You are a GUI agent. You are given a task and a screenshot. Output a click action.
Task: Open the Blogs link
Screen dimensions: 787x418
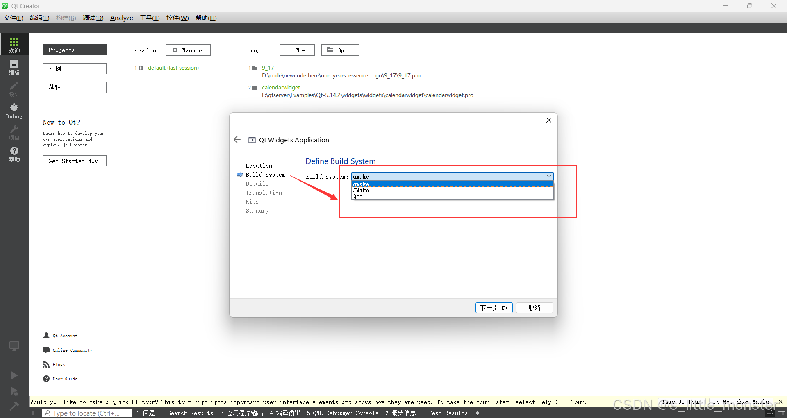pyautogui.click(x=59, y=365)
